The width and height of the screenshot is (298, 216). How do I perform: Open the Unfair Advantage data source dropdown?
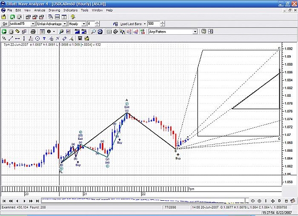pos(65,24)
